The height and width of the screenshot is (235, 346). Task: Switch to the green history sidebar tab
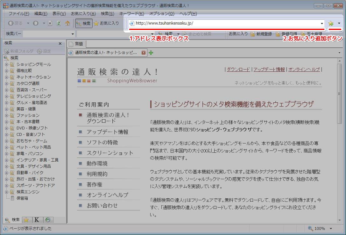[x=48, y=220]
